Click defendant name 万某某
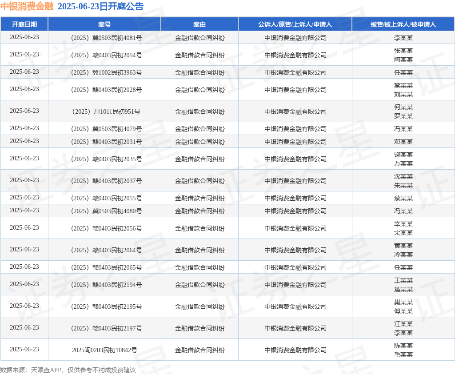The image size is (455, 374). click(x=403, y=163)
